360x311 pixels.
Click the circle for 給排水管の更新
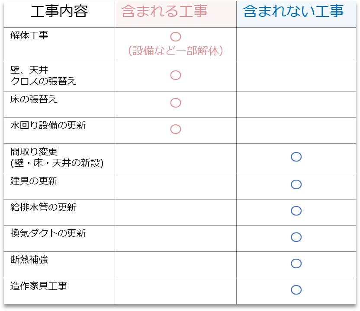coord(296,211)
